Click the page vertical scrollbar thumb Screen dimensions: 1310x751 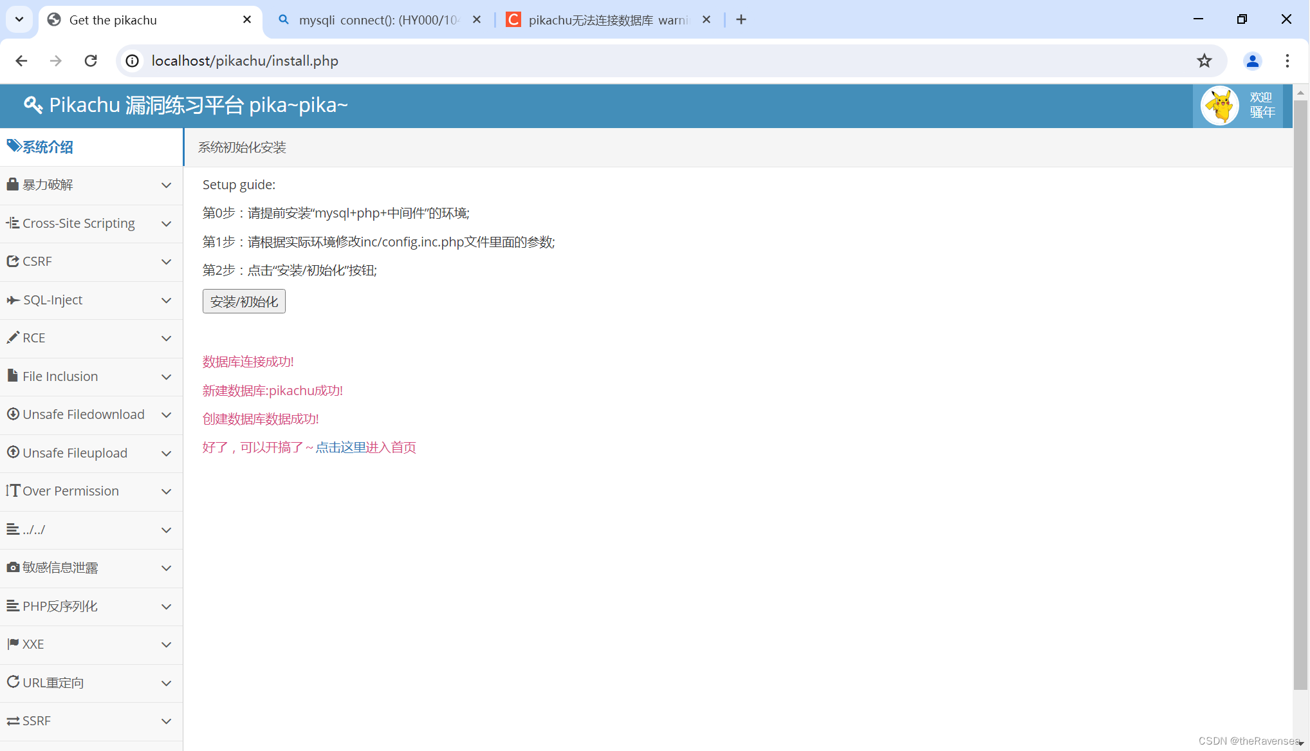[x=1300, y=394]
